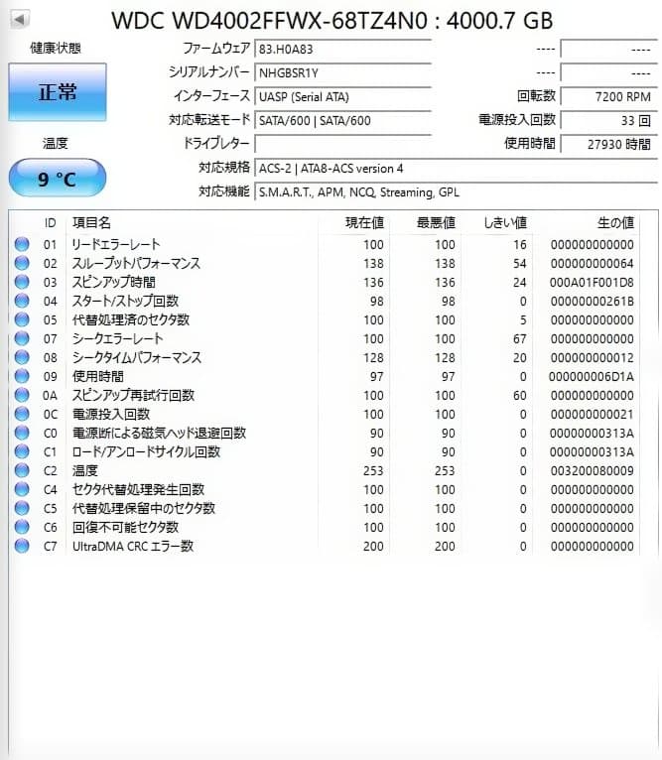
Task: Click the blue status icon for リードエラーレート
Action: (22, 245)
